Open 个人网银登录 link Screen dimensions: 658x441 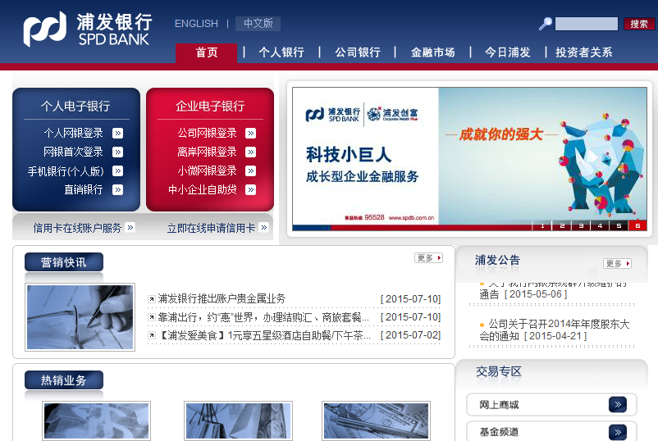[x=74, y=134]
